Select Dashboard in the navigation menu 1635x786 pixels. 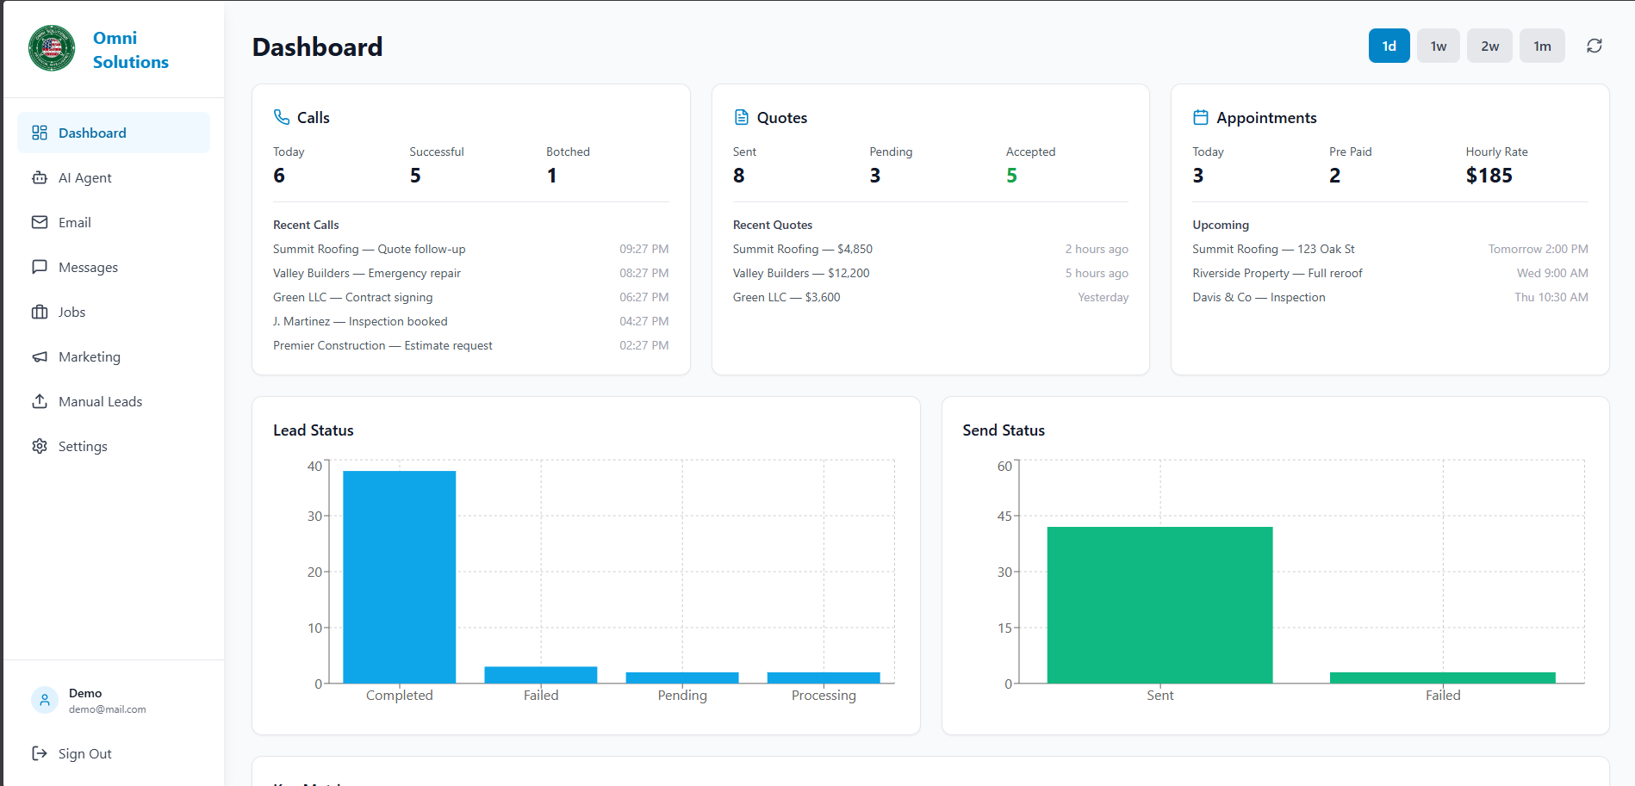(x=92, y=133)
